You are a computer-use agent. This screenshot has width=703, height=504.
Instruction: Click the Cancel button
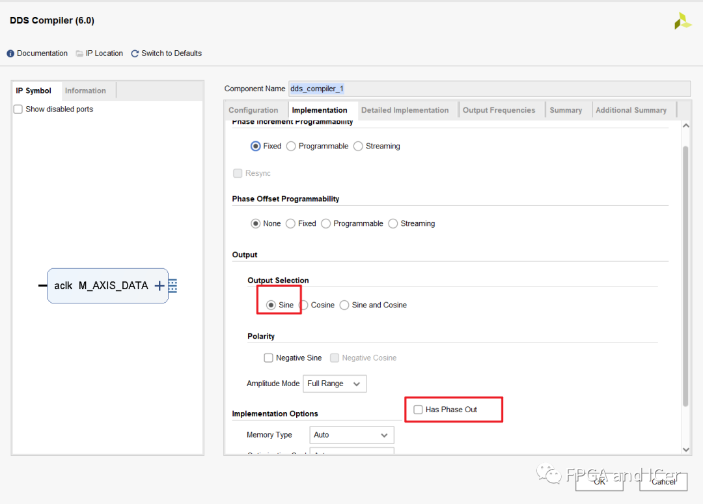click(x=663, y=482)
